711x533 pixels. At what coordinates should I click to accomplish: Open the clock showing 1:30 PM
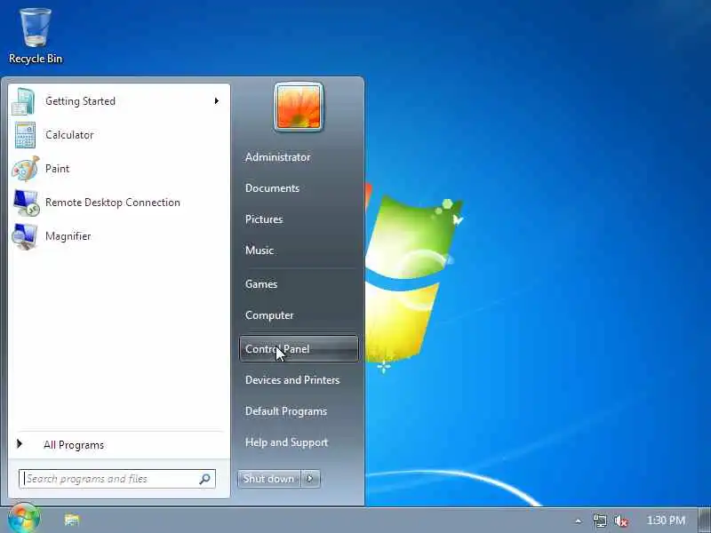(665, 521)
